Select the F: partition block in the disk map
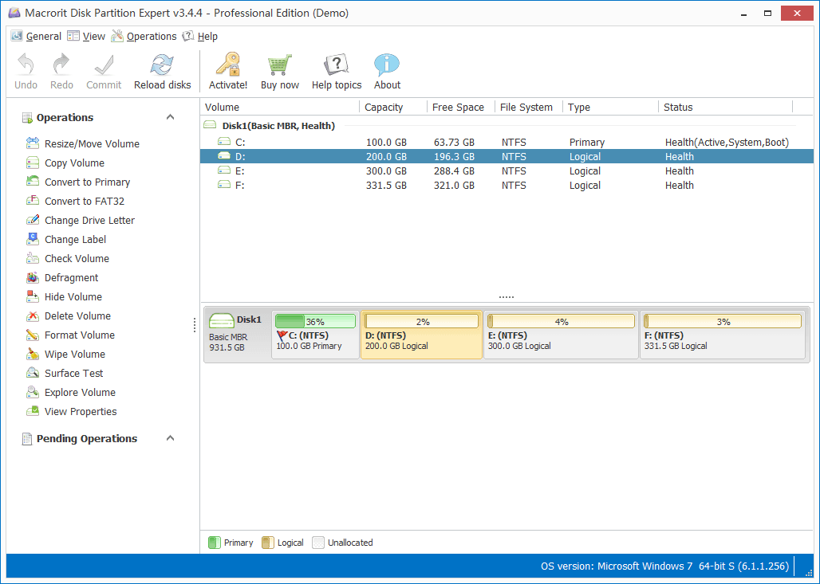Image resolution: width=820 pixels, height=584 pixels. (722, 335)
